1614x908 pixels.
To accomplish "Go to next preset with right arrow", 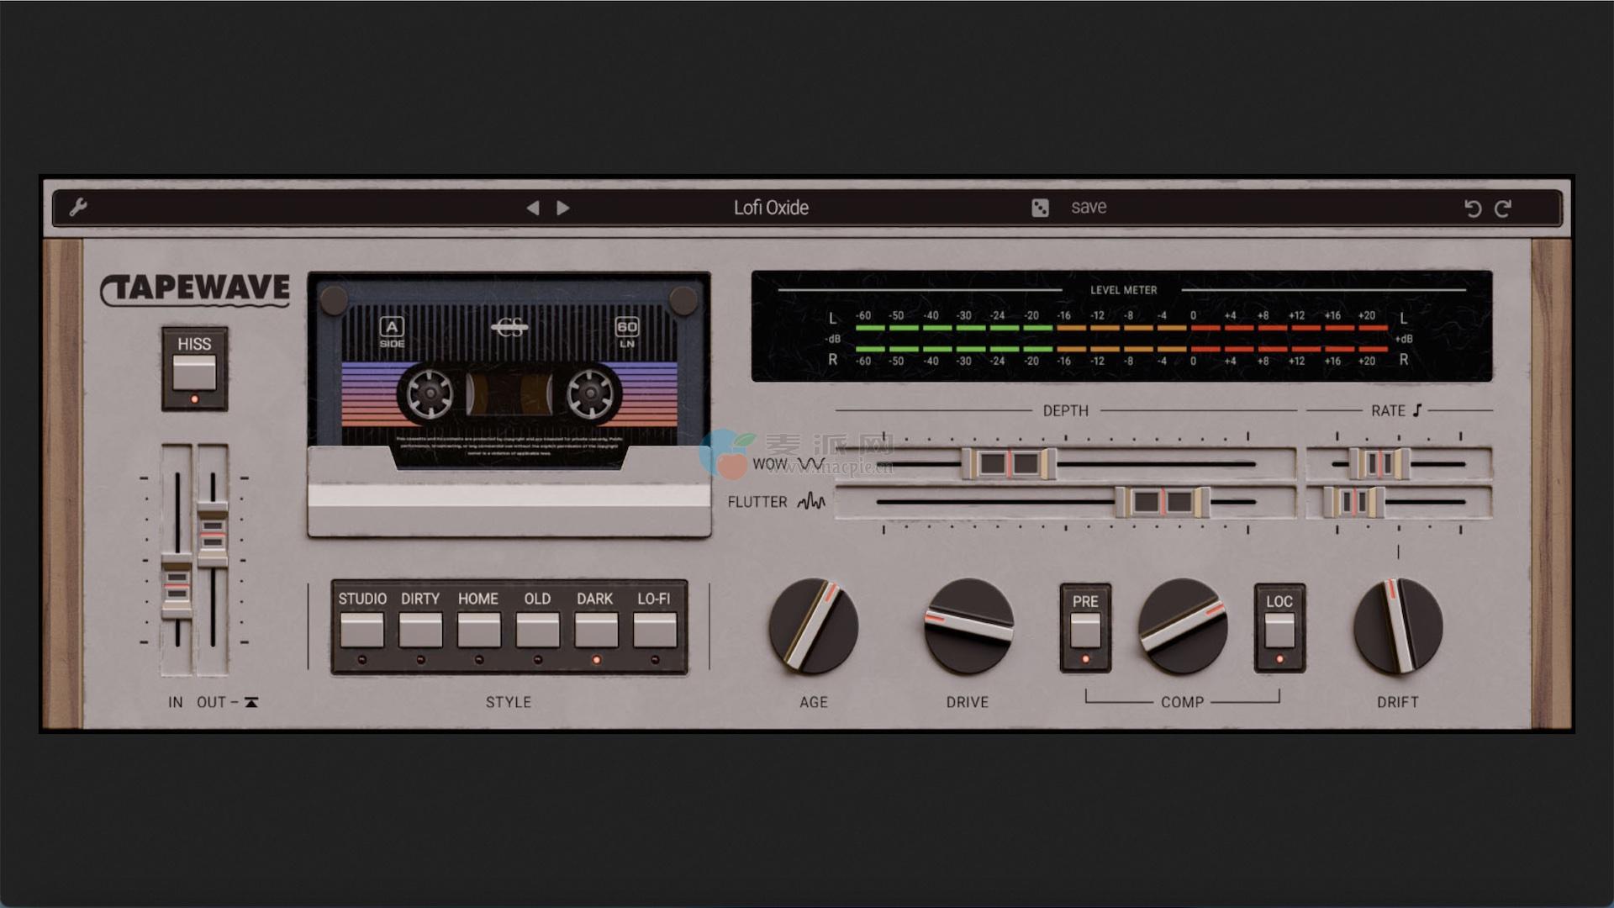I will point(563,208).
